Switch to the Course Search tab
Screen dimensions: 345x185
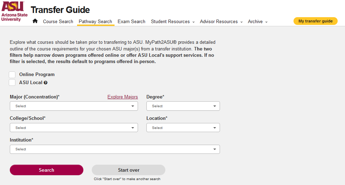coord(58,22)
